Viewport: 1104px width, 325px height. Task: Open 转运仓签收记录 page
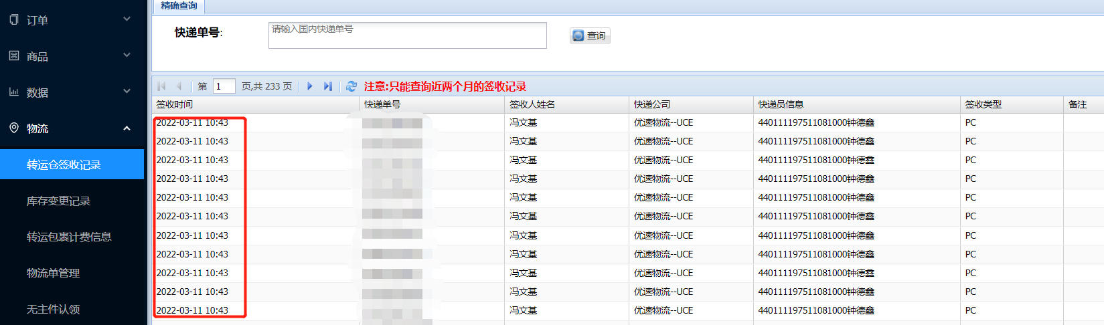pyautogui.click(x=72, y=165)
